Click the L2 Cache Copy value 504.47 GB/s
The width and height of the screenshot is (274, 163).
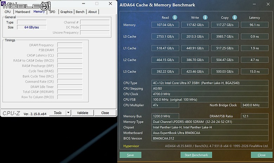(225, 60)
